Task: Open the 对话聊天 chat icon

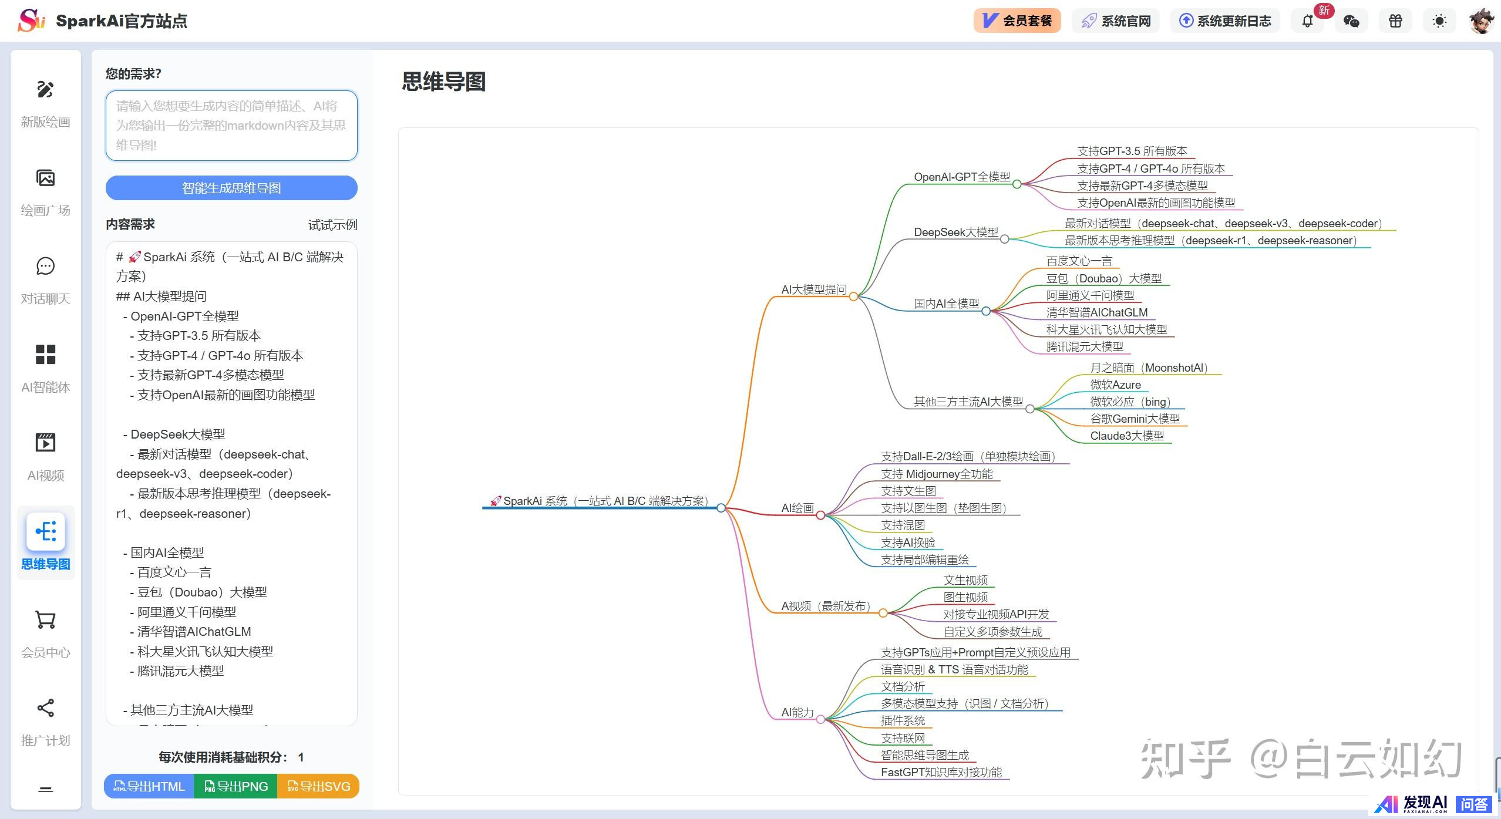Action: click(x=45, y=266)
